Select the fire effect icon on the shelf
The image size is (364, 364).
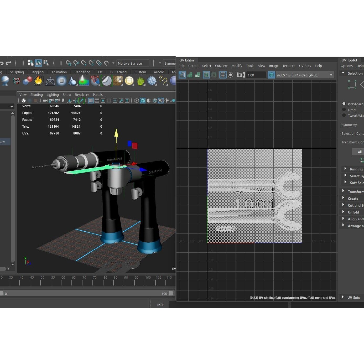(x=38, y=81)
